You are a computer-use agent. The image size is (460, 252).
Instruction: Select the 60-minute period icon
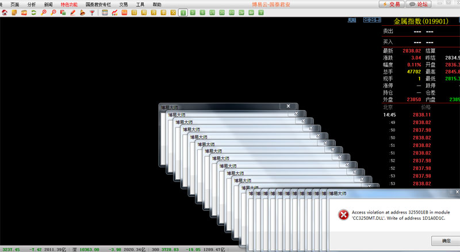(x=232, y=13)
